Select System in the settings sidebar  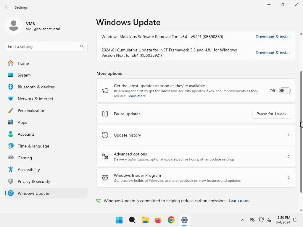point(46,75)
